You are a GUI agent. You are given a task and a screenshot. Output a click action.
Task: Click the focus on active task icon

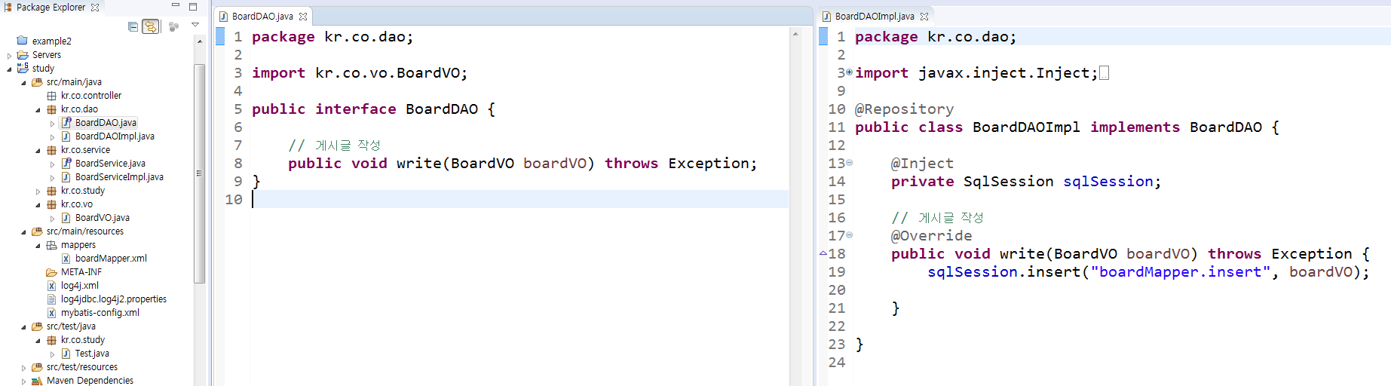point(173,26)
